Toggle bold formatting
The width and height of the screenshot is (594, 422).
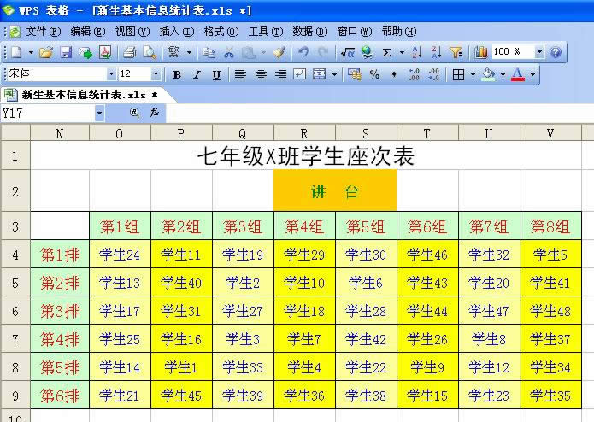click(177, 75)
